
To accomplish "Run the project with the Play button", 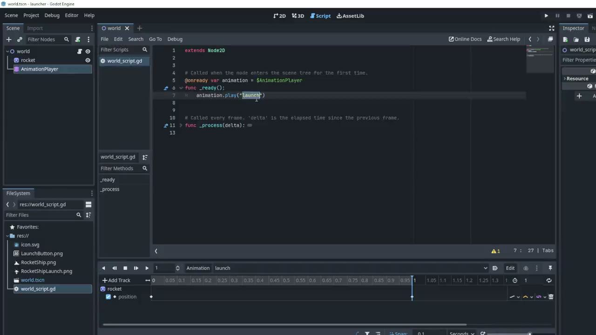I will coord(546,15).
